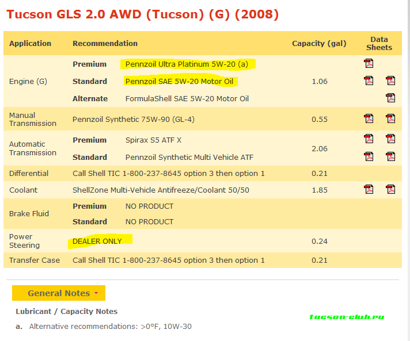The height and width of the screenshot is (341, 410).
Task: Click automatic transmission capacity 2.06
Action: 320,149
